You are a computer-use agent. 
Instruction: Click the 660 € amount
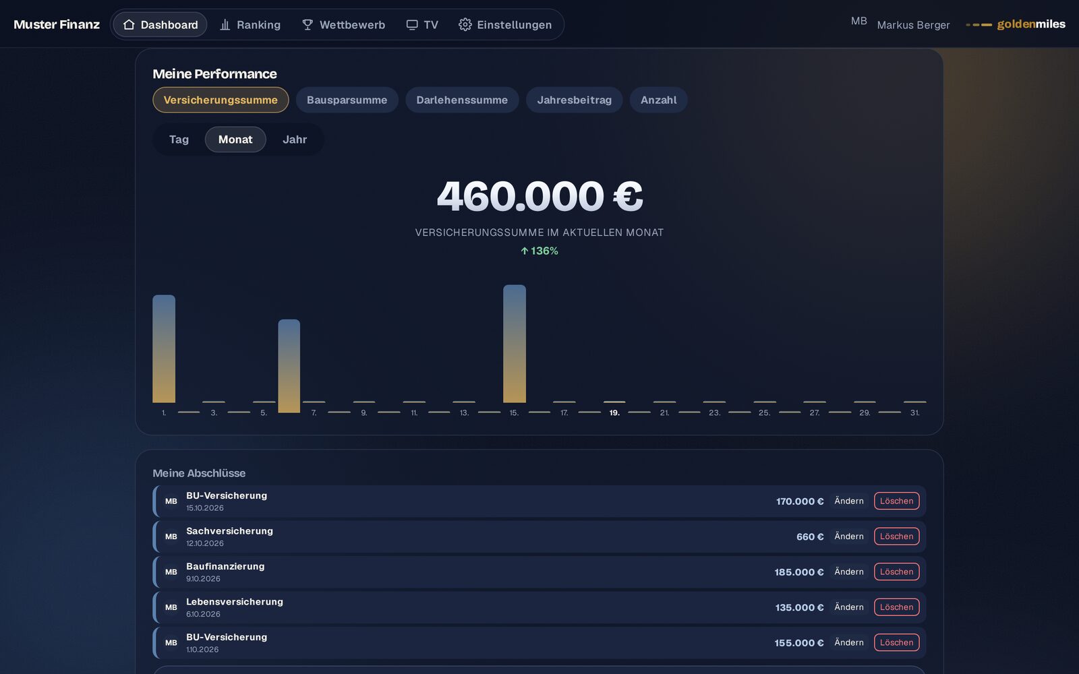810,537
